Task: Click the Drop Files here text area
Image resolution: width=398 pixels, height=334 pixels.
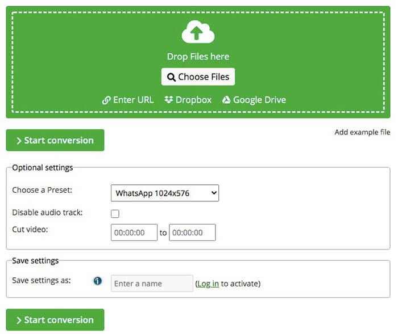Action: [x=198, y=57]
